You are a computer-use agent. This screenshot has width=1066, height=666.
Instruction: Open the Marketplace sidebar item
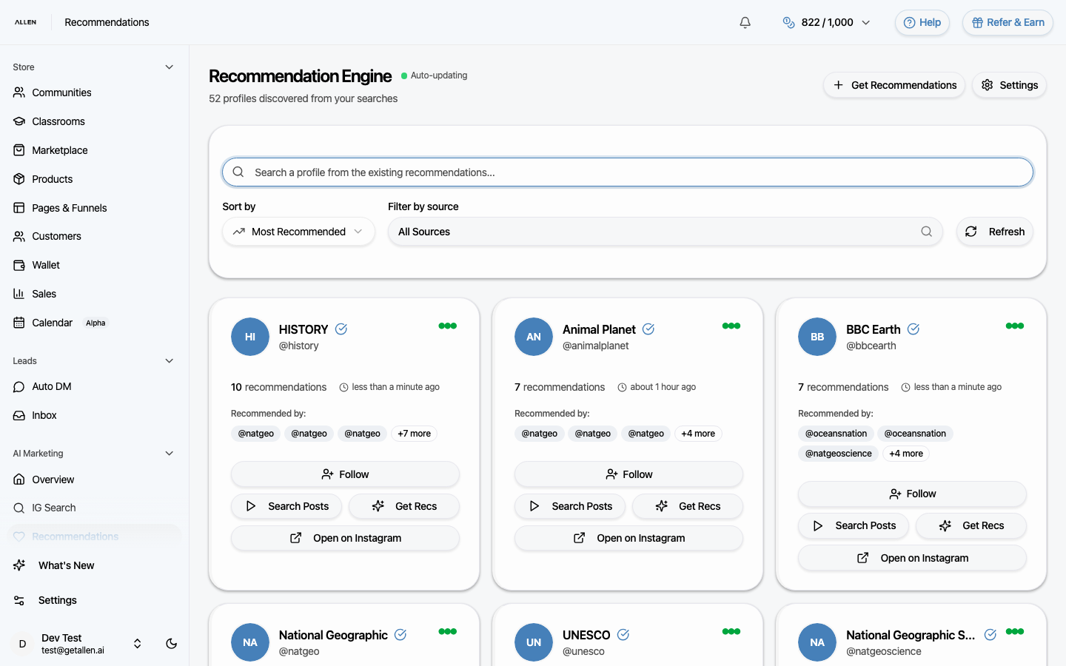click(60, 150)
